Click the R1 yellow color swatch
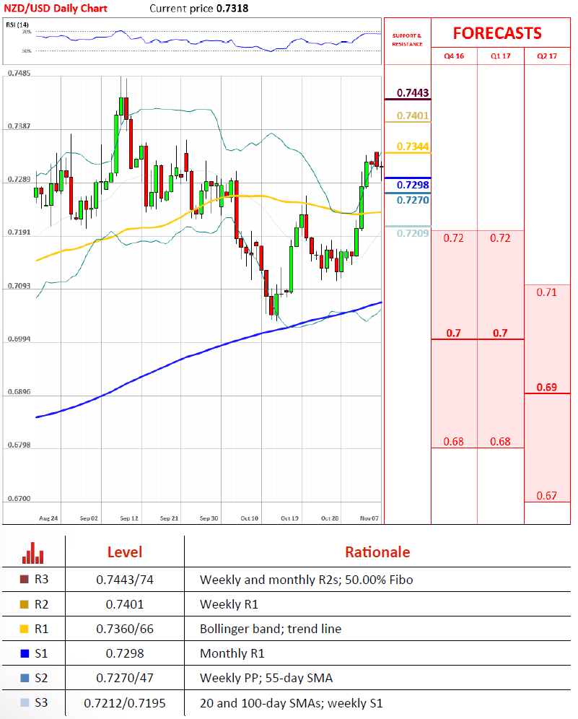The image size is (578, 719). pos(25,629)
